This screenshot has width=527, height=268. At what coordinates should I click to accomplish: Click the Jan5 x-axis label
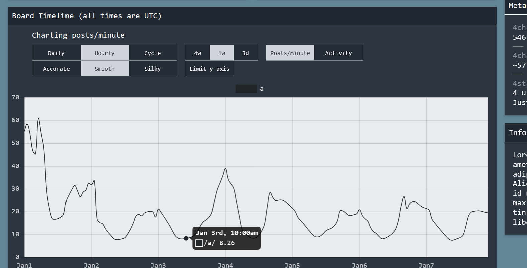[x=292, y=265]
